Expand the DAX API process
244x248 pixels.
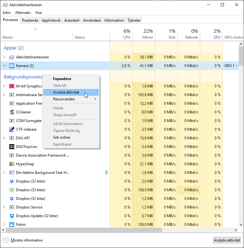click(4, 138)
